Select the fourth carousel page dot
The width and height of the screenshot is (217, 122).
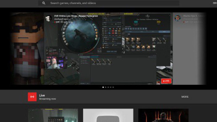coord(111,87)
